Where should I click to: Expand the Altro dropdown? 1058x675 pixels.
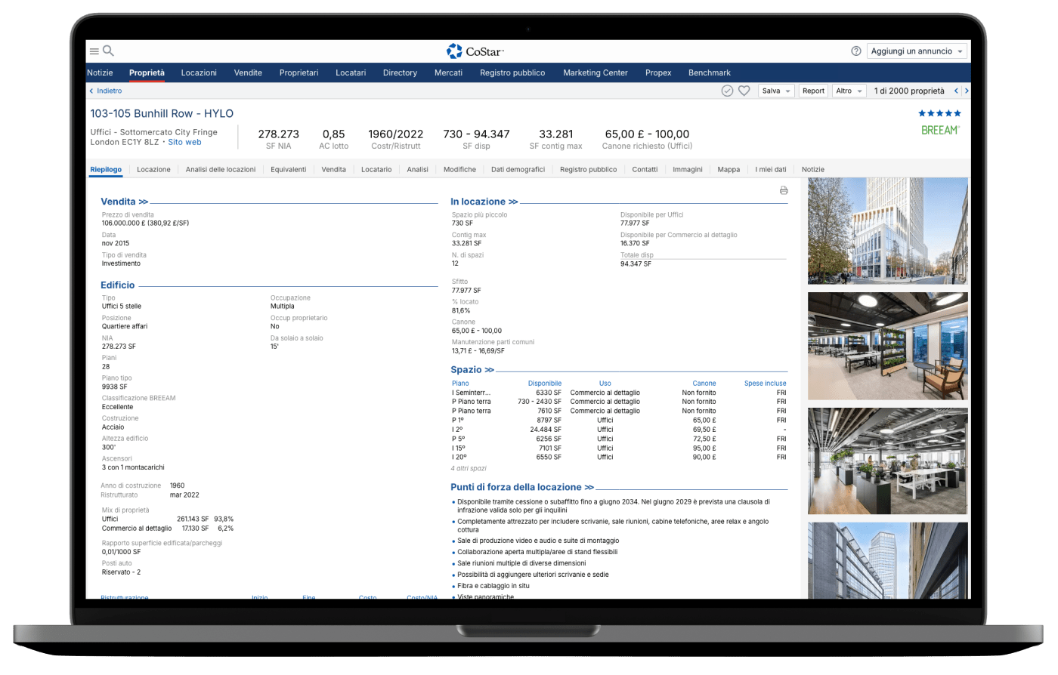849,91
